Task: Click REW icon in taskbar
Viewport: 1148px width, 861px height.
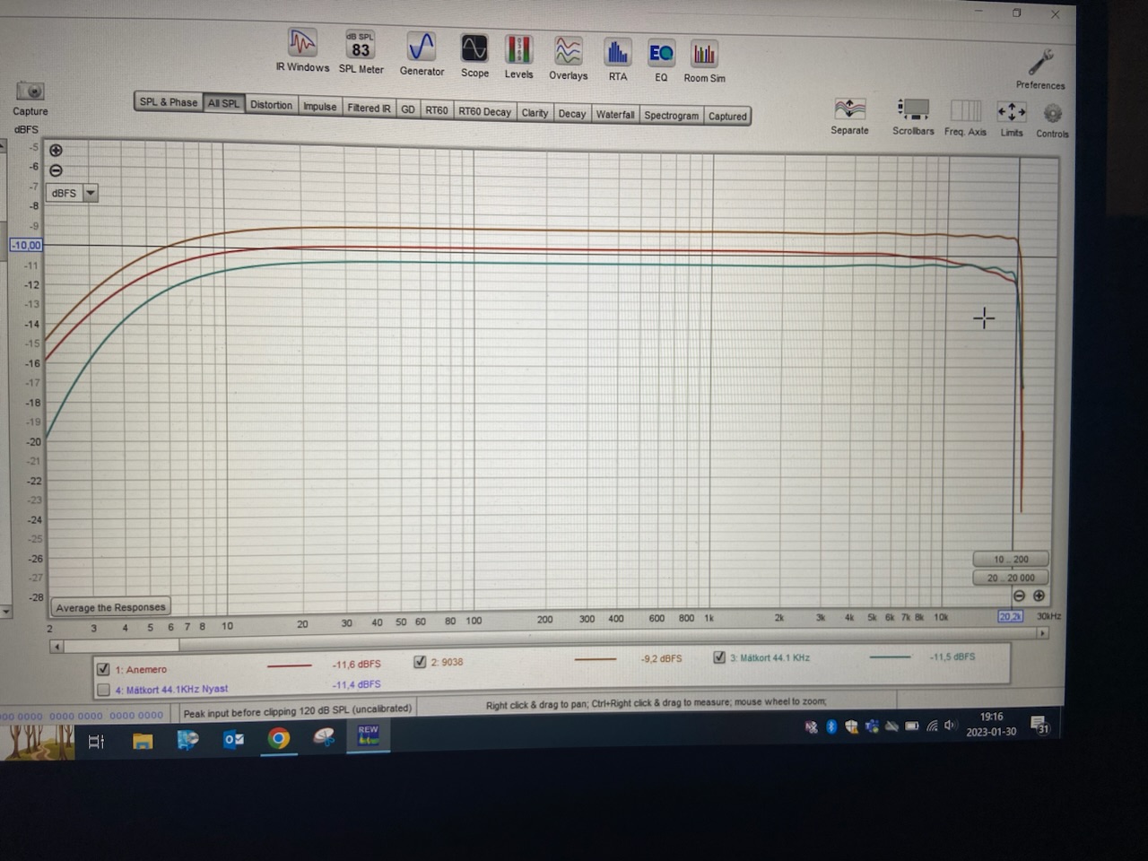Action: tap(368, 736)
